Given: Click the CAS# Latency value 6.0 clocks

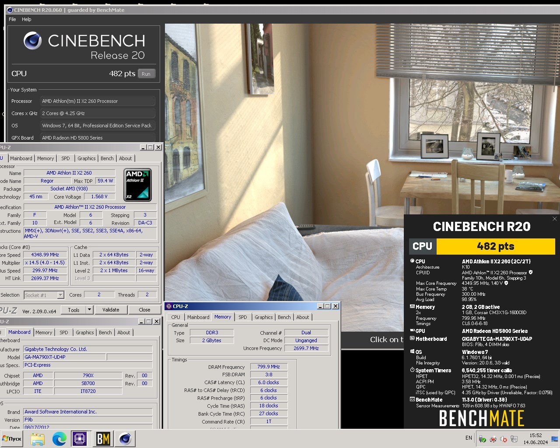Looking at the screenshot, I should [x=269, y=382].
